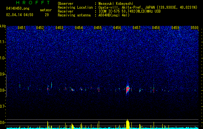Click the 0451 time marker
The width and height of the screenshot is (203, 129).
click(x=22, y=28)
